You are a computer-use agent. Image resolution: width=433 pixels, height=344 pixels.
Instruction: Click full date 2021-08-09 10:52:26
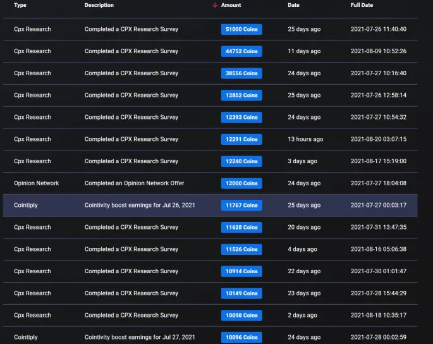[379, 51]
